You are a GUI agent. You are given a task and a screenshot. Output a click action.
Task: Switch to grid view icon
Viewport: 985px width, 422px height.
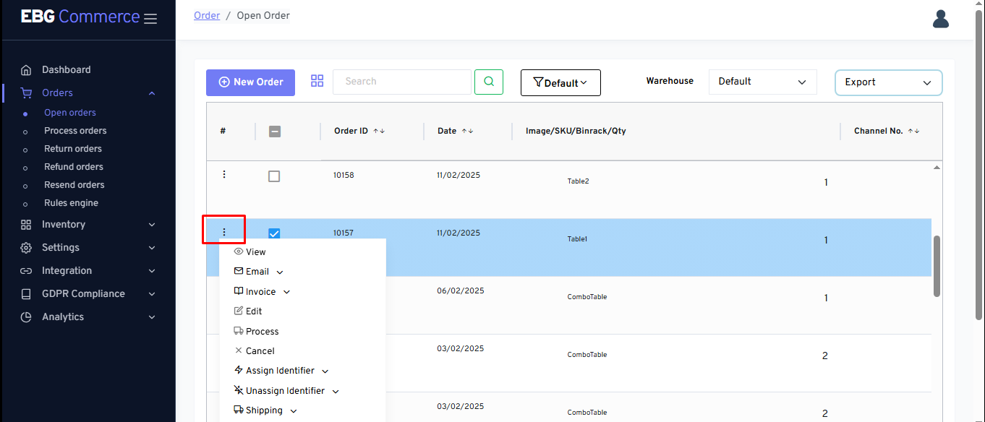click(x=317, y=81)
